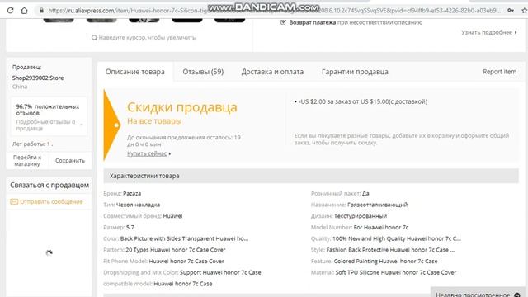Click the Лет работы: 1 text
This screenshot has width=528, height=297.
point(31,144)
